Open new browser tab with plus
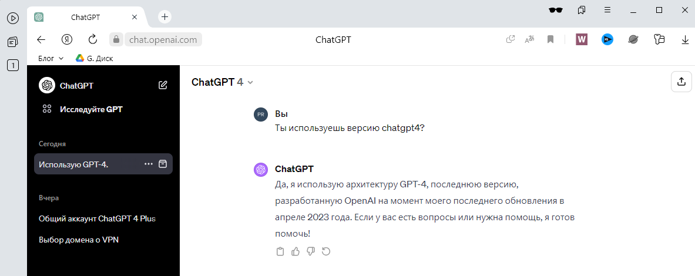Viewport: 695px width, 276px height. pos(165,17)
